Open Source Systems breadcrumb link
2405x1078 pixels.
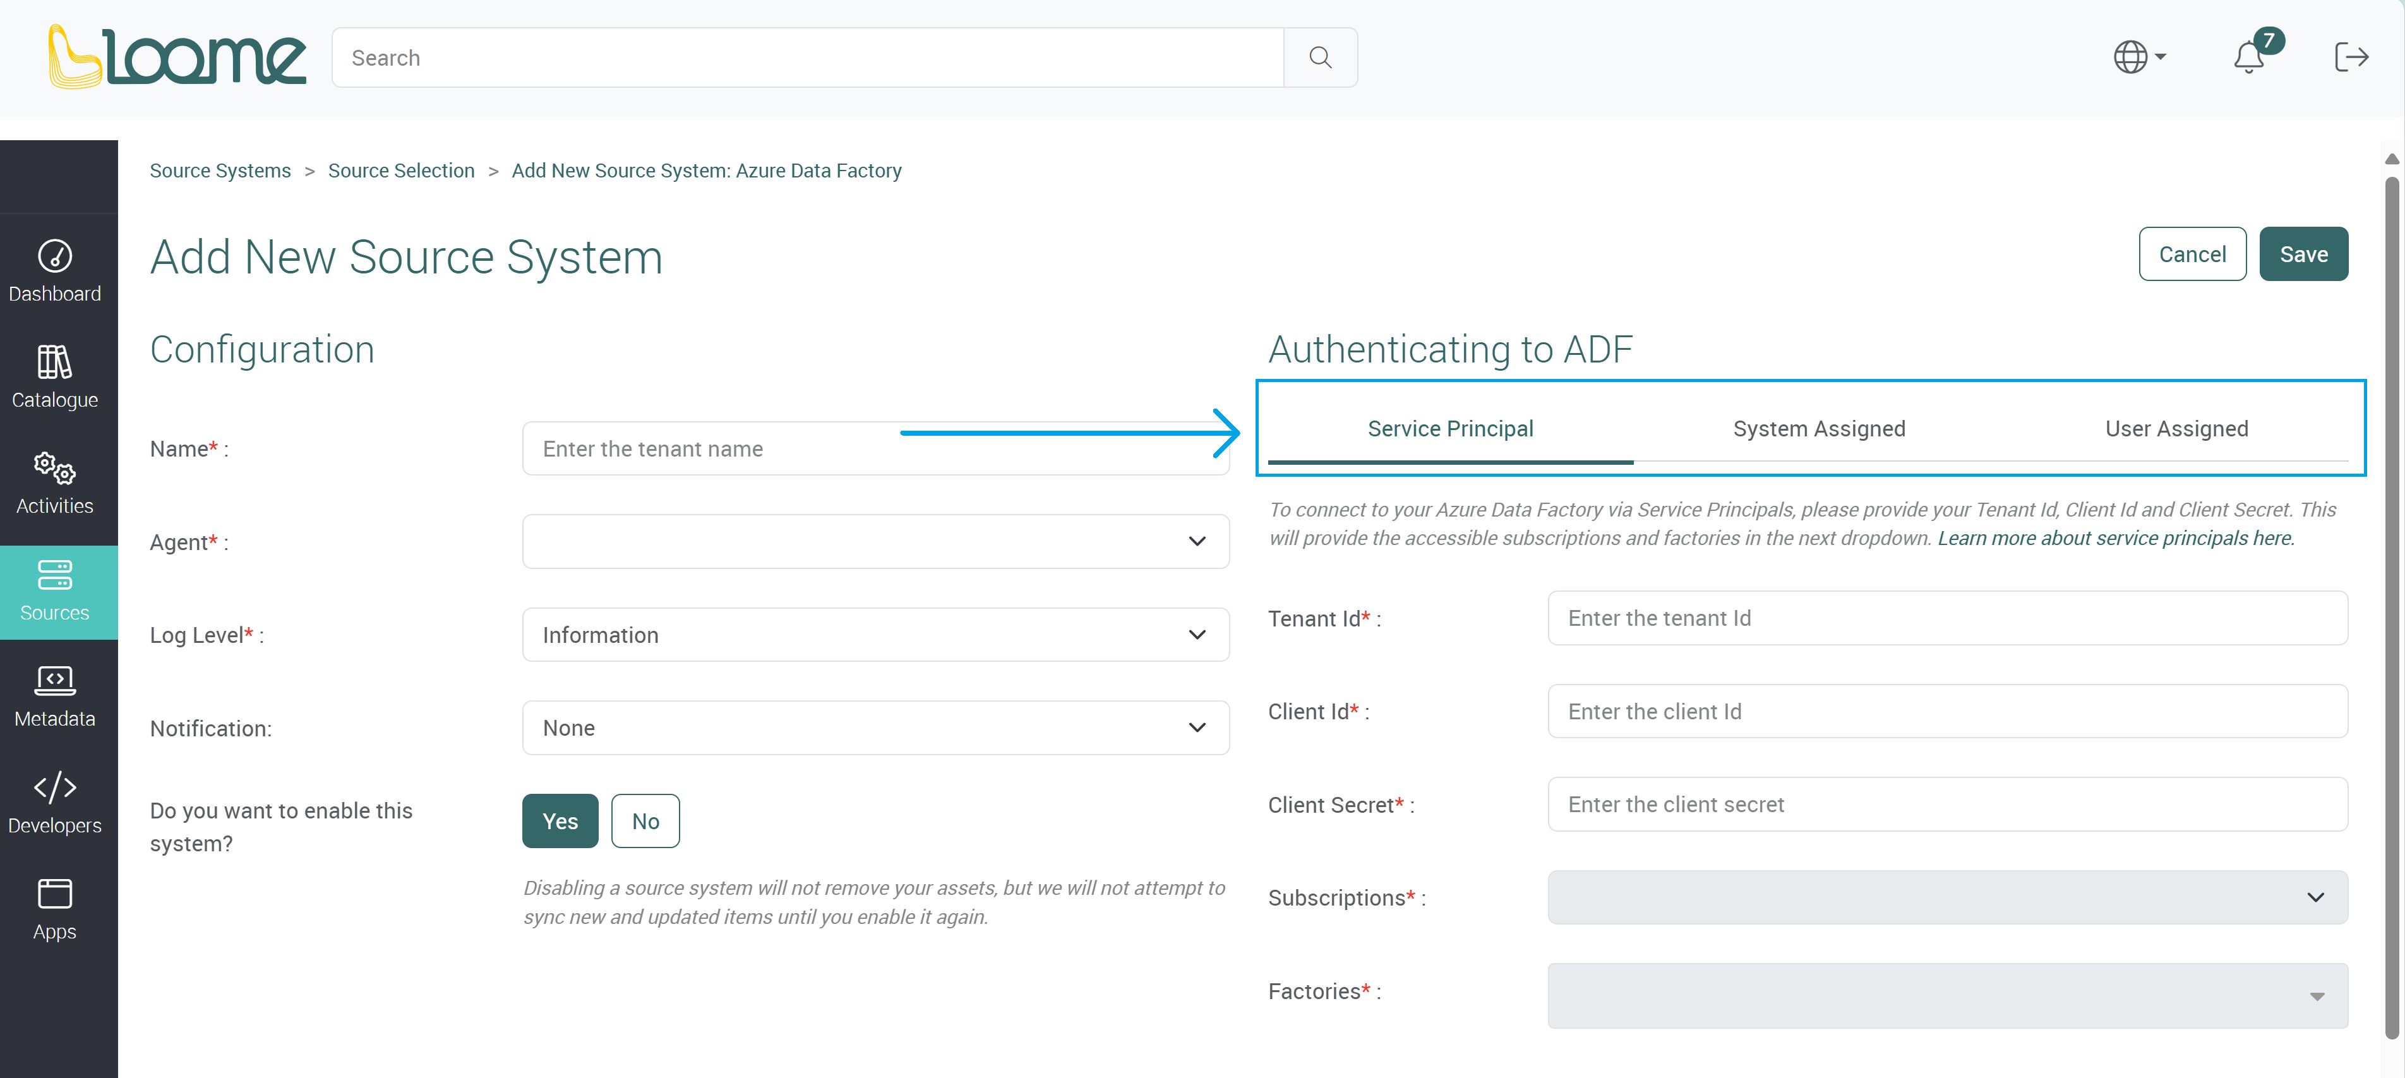(220, 171)
